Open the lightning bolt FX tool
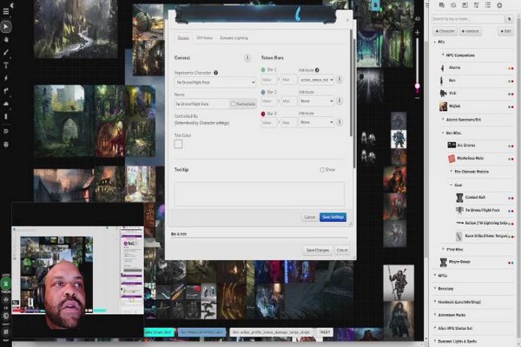521x347 pixels. pos(6,78)
